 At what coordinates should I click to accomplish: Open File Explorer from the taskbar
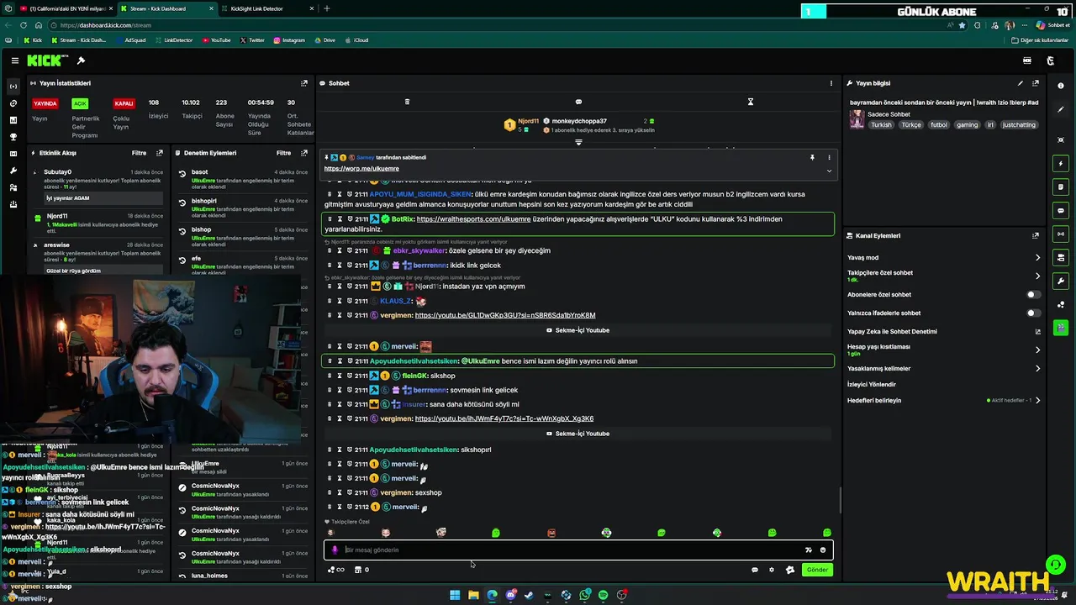coord(473,595)
